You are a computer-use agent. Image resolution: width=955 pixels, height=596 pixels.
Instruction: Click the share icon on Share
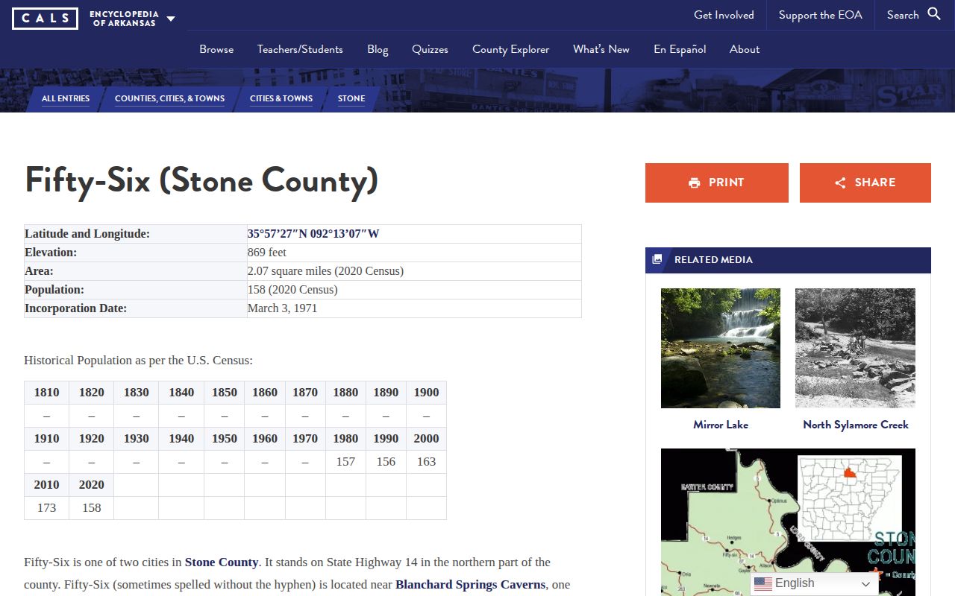[840, 183]
